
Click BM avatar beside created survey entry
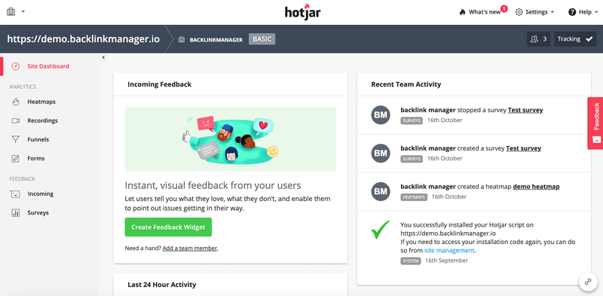click(x=381, y=153)
